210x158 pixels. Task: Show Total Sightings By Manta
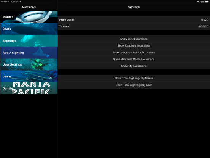[134, 78]
